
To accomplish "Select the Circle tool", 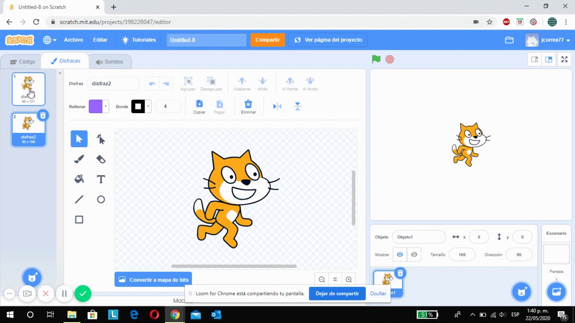I will [x=101, y=199].
